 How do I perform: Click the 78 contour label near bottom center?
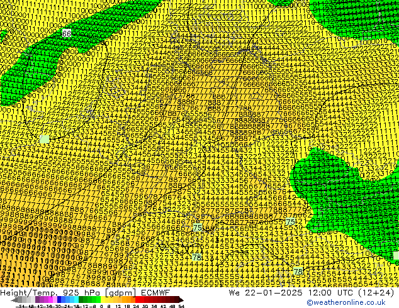point(197,258)
